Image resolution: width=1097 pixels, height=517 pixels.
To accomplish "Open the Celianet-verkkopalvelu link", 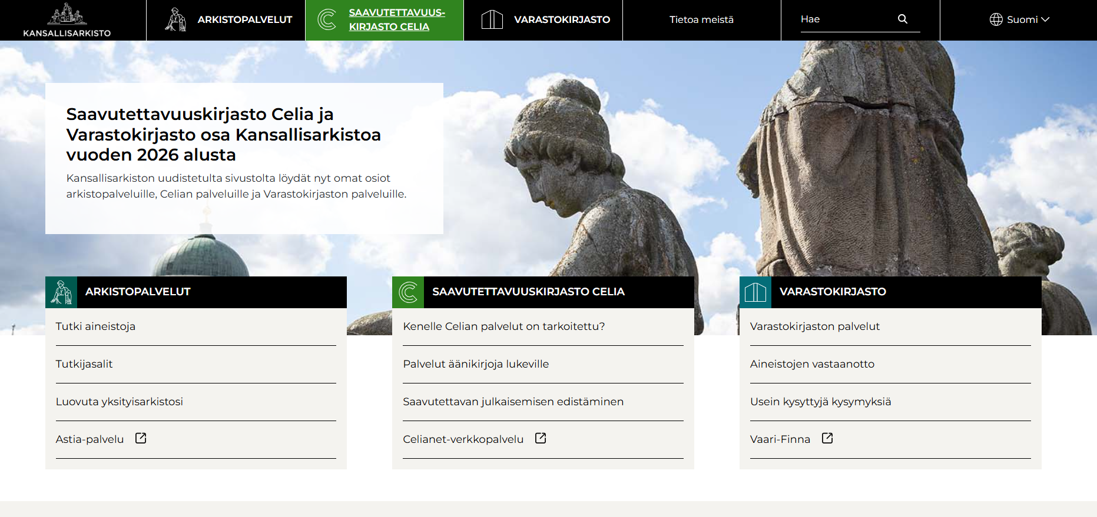I will (x=463, y=439).
